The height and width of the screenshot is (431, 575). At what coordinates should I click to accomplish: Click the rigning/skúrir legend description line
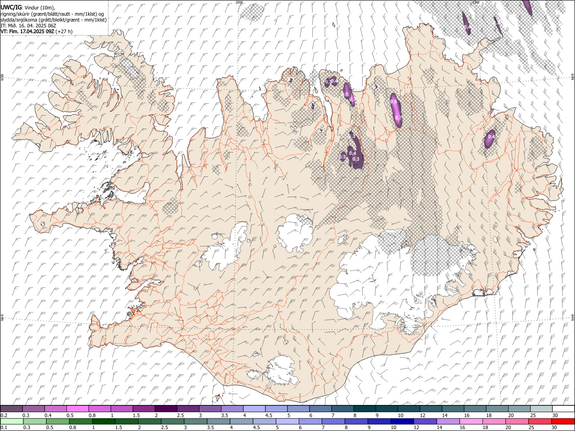coord(52,13)
